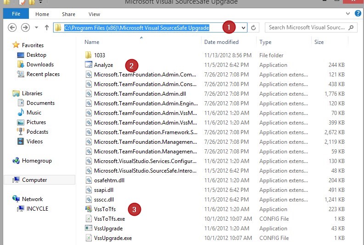Select Microsoft.TeamFoundation.Framework.S... file
Screen dimensions: 364x245
pyautogui.click(x=146, y=132)
